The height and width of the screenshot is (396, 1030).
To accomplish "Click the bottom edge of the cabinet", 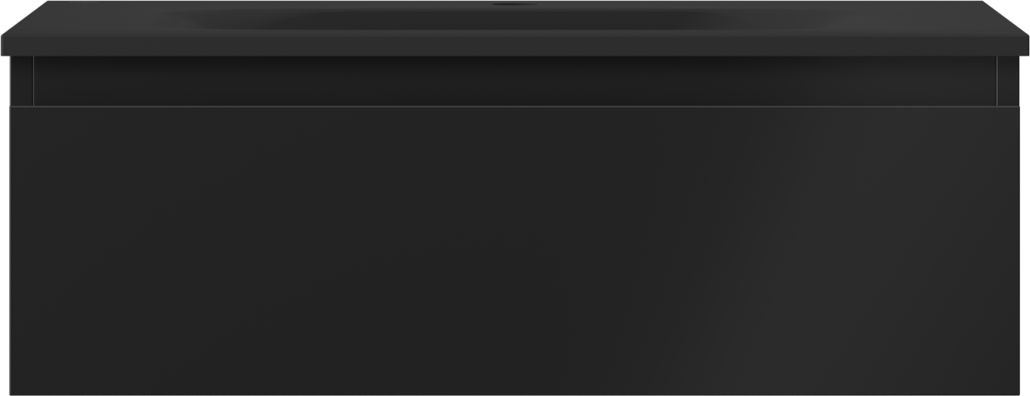I will 515,394.
